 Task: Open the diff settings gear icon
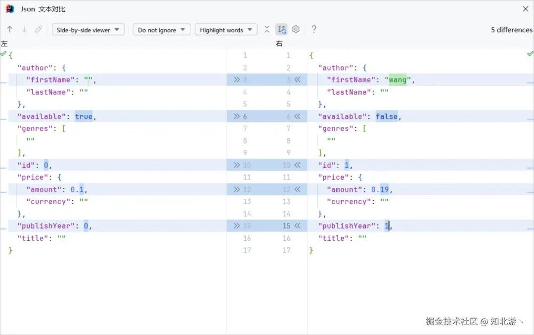(x=296, y=29)
